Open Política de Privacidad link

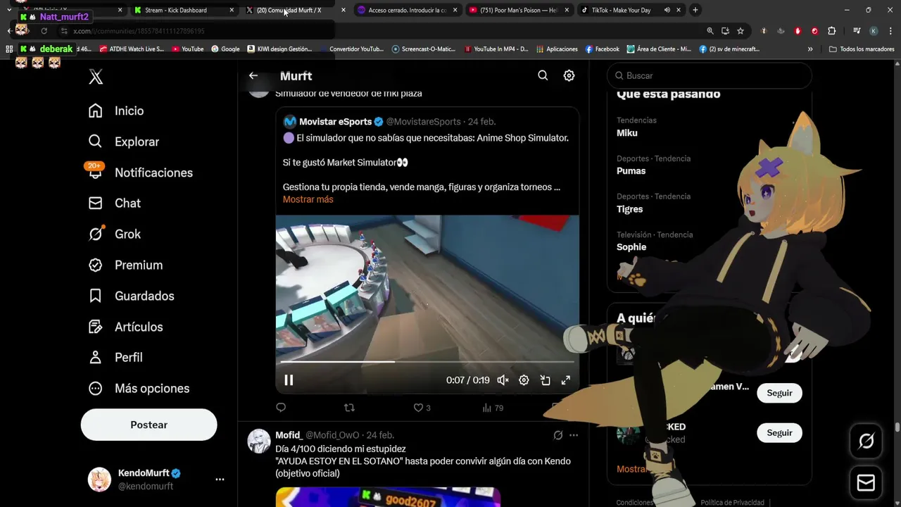(x=732, y=502)
